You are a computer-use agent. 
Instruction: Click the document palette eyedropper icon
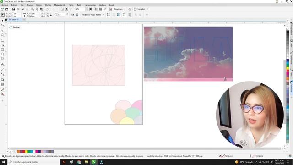[x=11, y=152]
